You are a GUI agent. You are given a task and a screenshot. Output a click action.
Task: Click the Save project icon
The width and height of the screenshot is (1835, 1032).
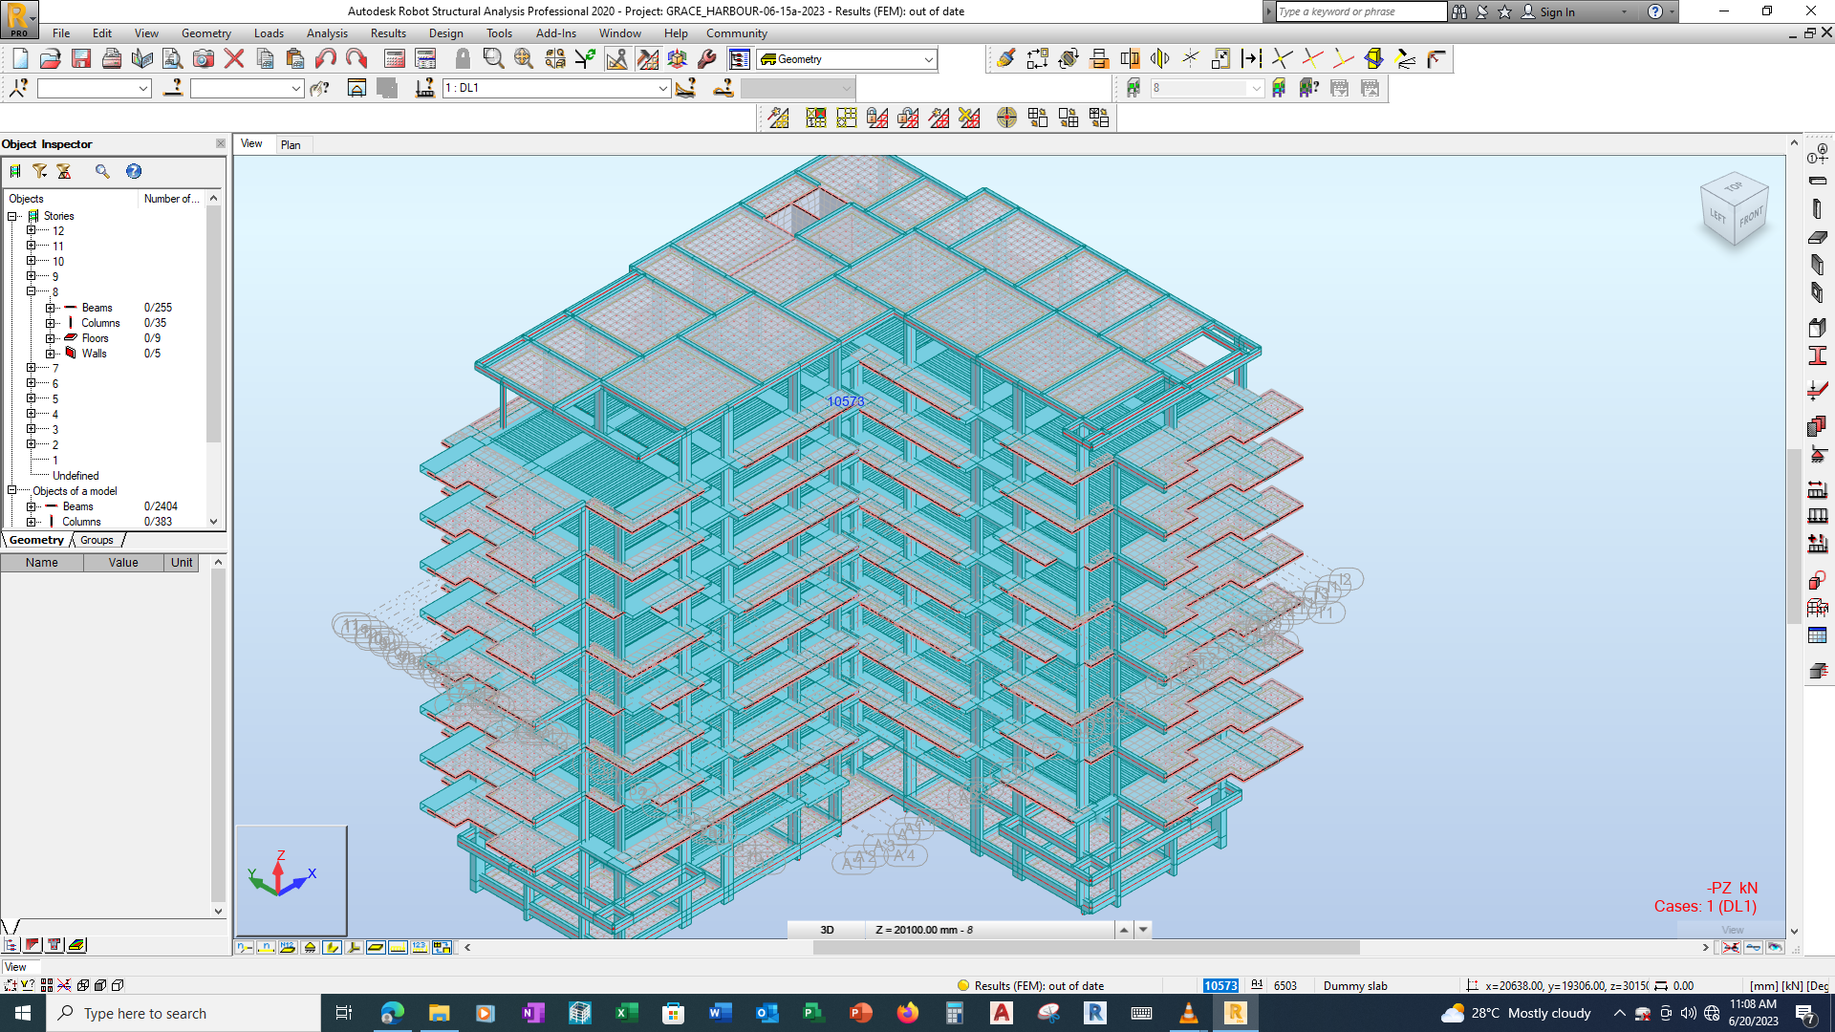81,59
